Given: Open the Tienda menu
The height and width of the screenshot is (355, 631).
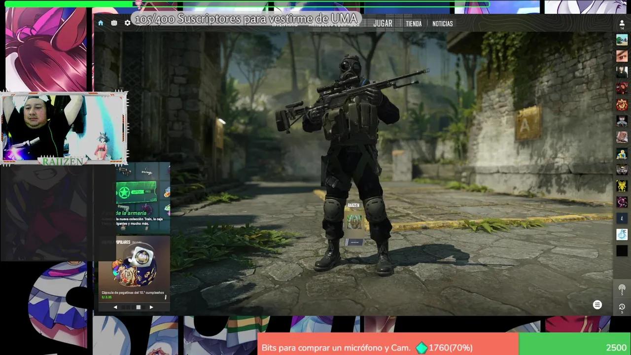Looking at the screenshot, I should coord(414,23).
